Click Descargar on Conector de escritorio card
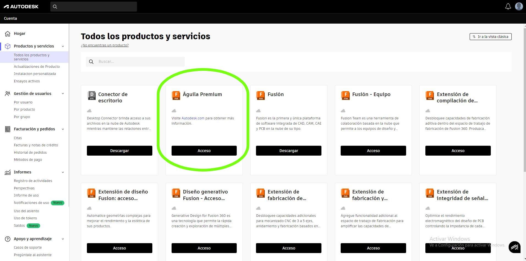Screen dimensions: 526x261 click(x=120, y=151)
